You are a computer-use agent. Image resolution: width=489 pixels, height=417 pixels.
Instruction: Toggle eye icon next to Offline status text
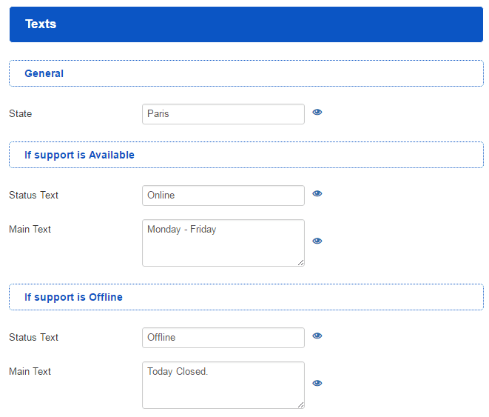(317, 336)
